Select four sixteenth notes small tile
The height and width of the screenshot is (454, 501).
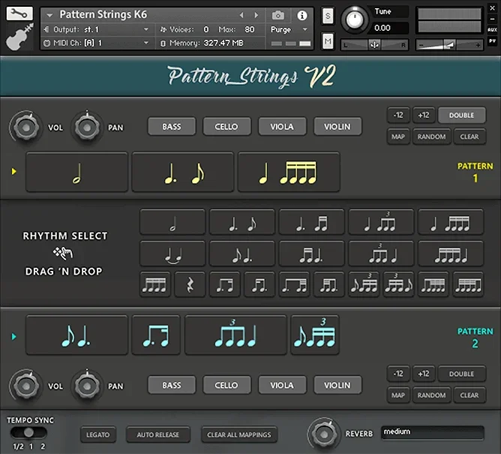(155, 284)
